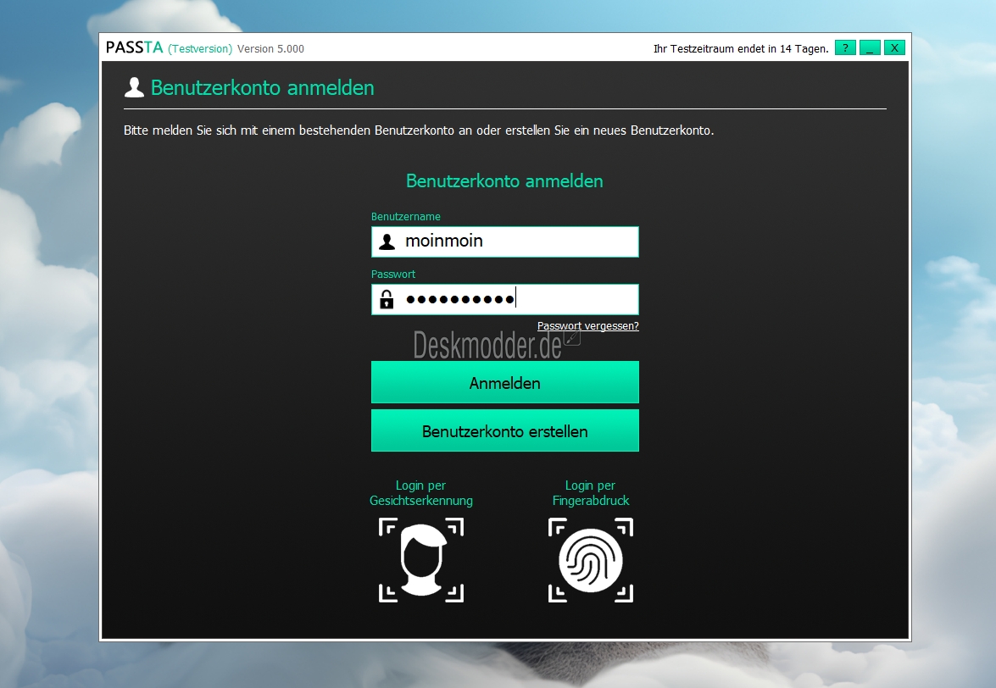Close the PASSTA window
The height and width of the screenshot is (688, 996).
click(x=894, y=47)
